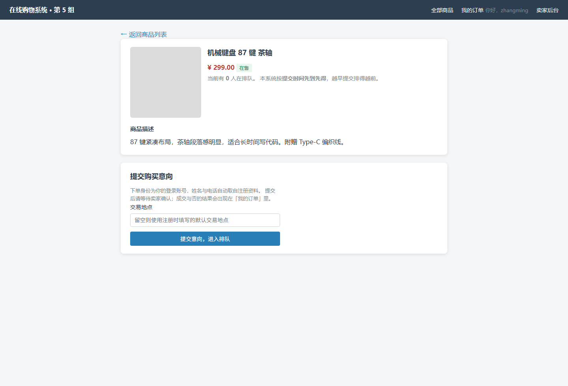Click the hint text starting 下单身份为你的登录账号
Image resolution: width=568 pixels, height=386 pixels.
coord(203,195)
